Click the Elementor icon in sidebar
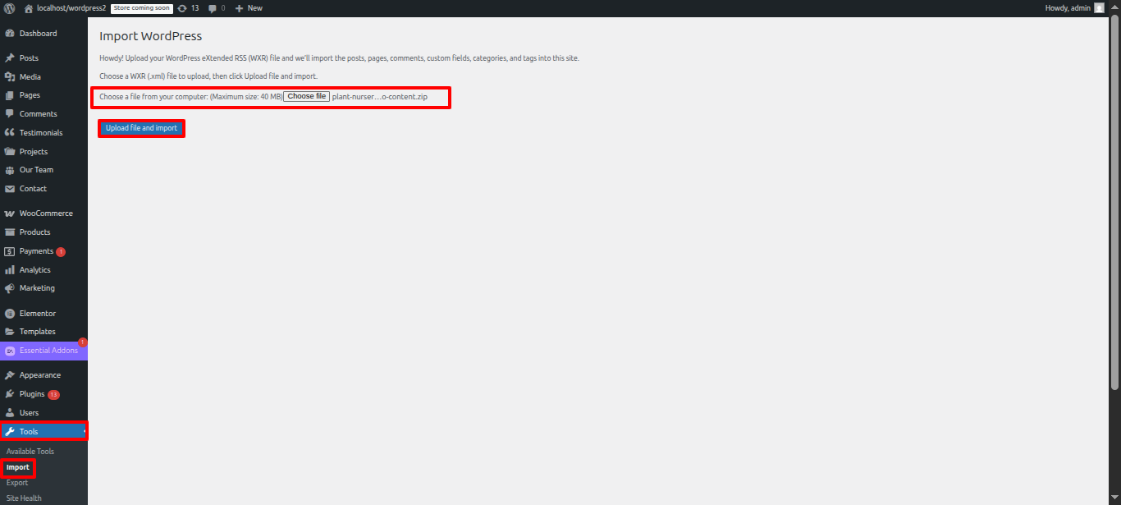This screenshot has width=1121, height=505. click(x=10, y=314)
